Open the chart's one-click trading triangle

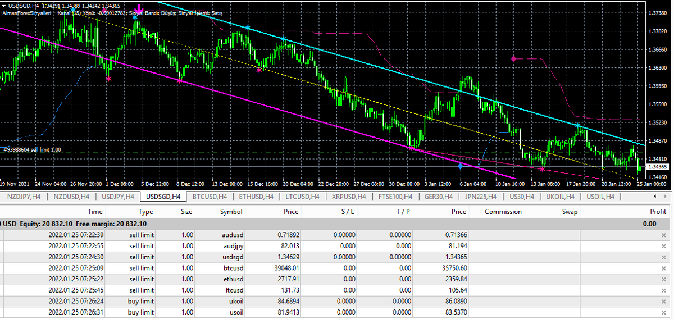pos(3,6)
